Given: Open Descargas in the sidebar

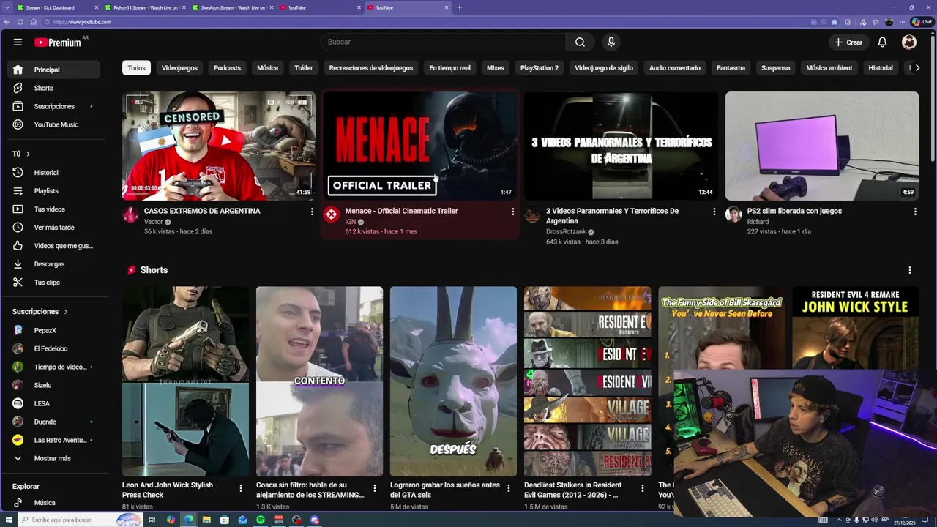Looking at the screenshot, I should pyautogui.click(x=53, y=264).
